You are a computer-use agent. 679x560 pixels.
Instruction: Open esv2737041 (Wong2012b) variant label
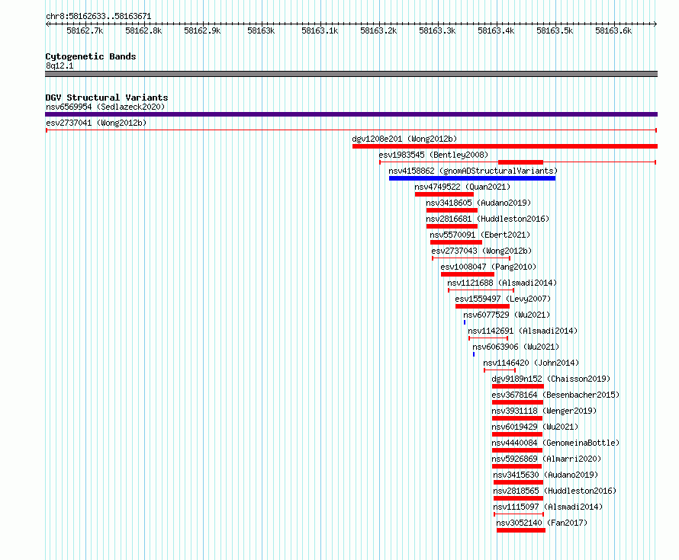(96, 123)
